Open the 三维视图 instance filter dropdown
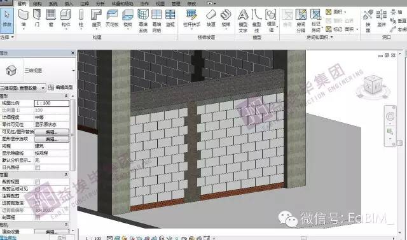 (x=43, y=88)
